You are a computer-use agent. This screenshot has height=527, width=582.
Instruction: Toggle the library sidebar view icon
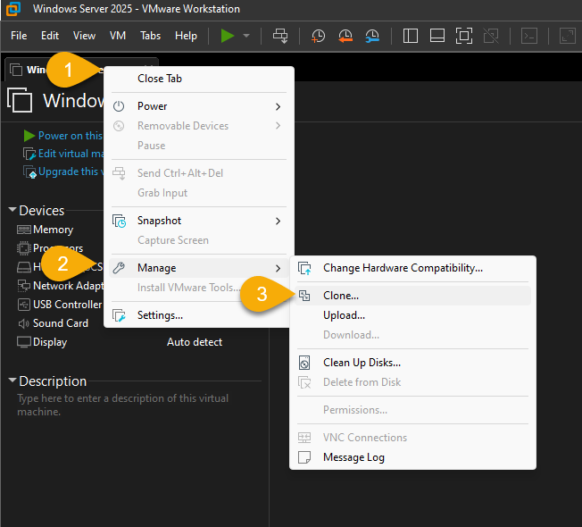pyautogui.click(x=411, y=36)
